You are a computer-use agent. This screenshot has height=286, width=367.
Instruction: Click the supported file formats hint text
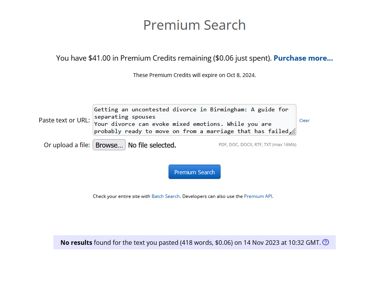pyautogui.click(x=257, y=145)
